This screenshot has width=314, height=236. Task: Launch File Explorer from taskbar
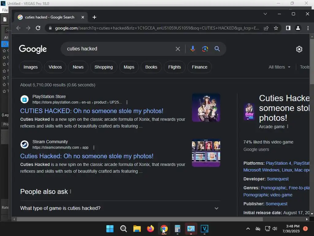(x=137, y=229)
